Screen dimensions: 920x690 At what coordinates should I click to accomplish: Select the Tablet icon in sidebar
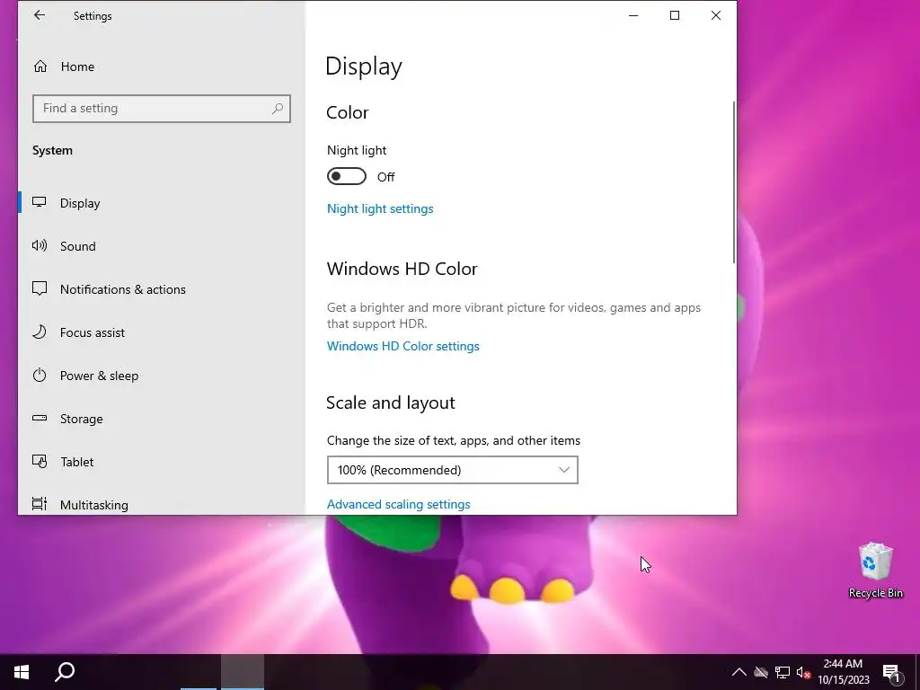click(x=40, y=461)
